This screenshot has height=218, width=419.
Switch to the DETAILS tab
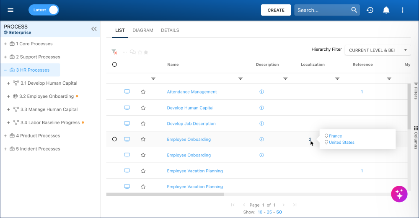[x=170, y=30]
